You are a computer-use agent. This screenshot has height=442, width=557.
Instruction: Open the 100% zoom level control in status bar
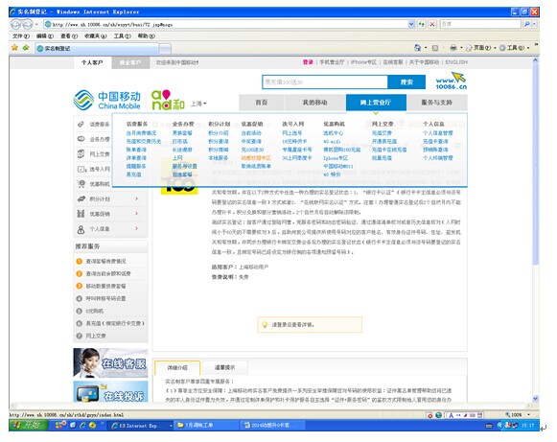pos(518,414)
